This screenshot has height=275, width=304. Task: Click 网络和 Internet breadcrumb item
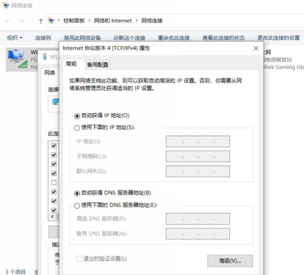click(x=113, y=21)
